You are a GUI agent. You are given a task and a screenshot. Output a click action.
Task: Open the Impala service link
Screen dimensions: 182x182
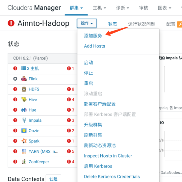(x=35, y=120)
